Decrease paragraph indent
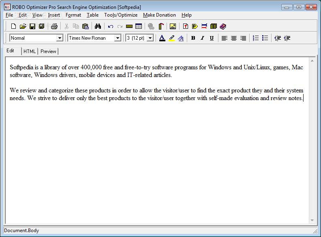 pos(278,38)
